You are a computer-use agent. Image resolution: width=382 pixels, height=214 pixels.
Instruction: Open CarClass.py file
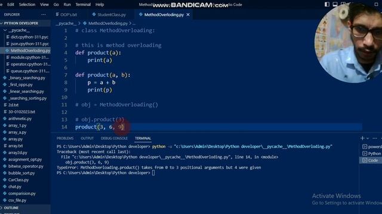tap(19, 180)
